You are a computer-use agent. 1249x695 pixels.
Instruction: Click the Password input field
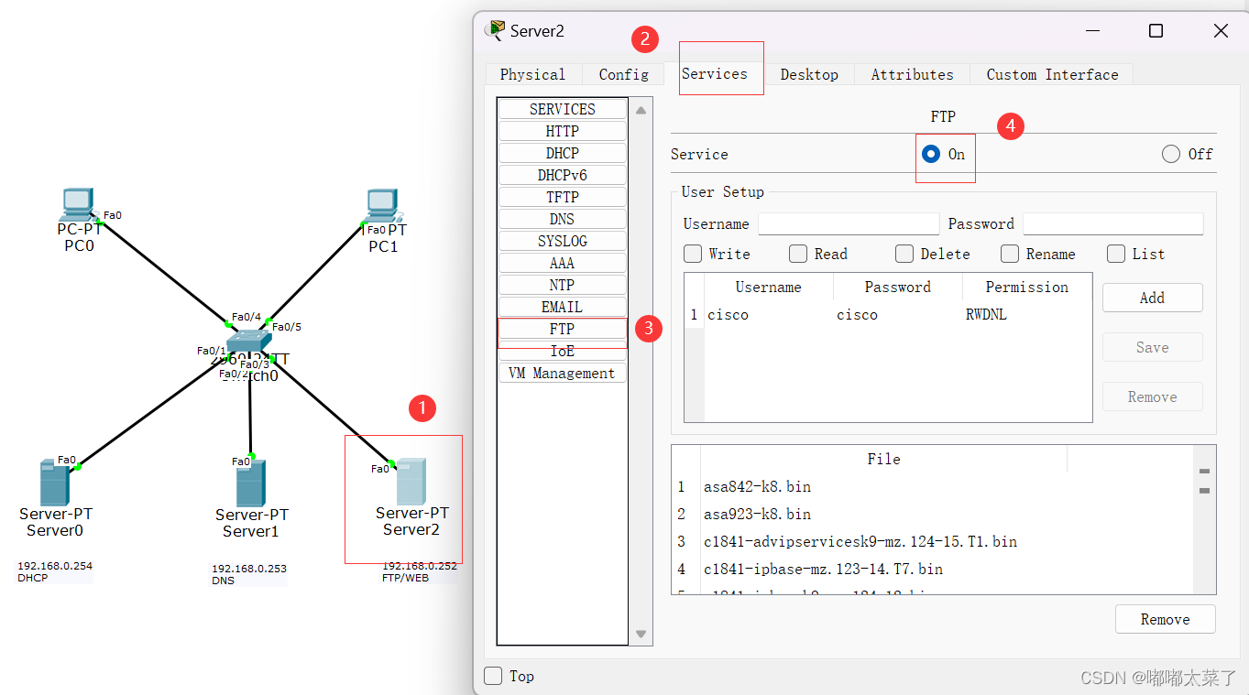tap(1112, 224)
